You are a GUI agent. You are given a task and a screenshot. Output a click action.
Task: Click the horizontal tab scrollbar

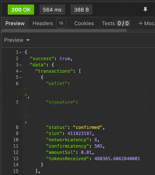point(64,30)
